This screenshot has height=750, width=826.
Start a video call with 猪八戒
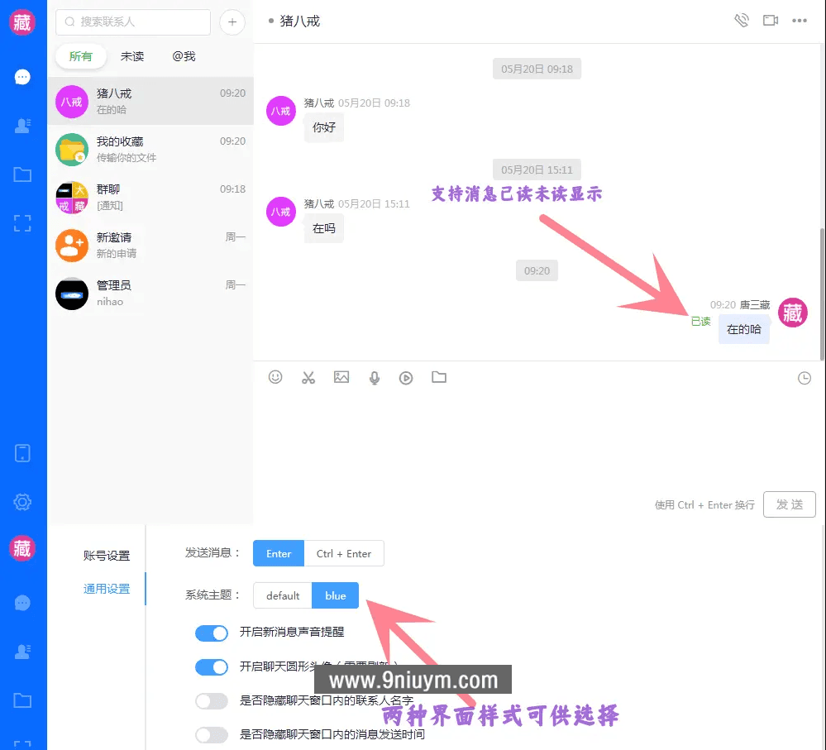771,20
